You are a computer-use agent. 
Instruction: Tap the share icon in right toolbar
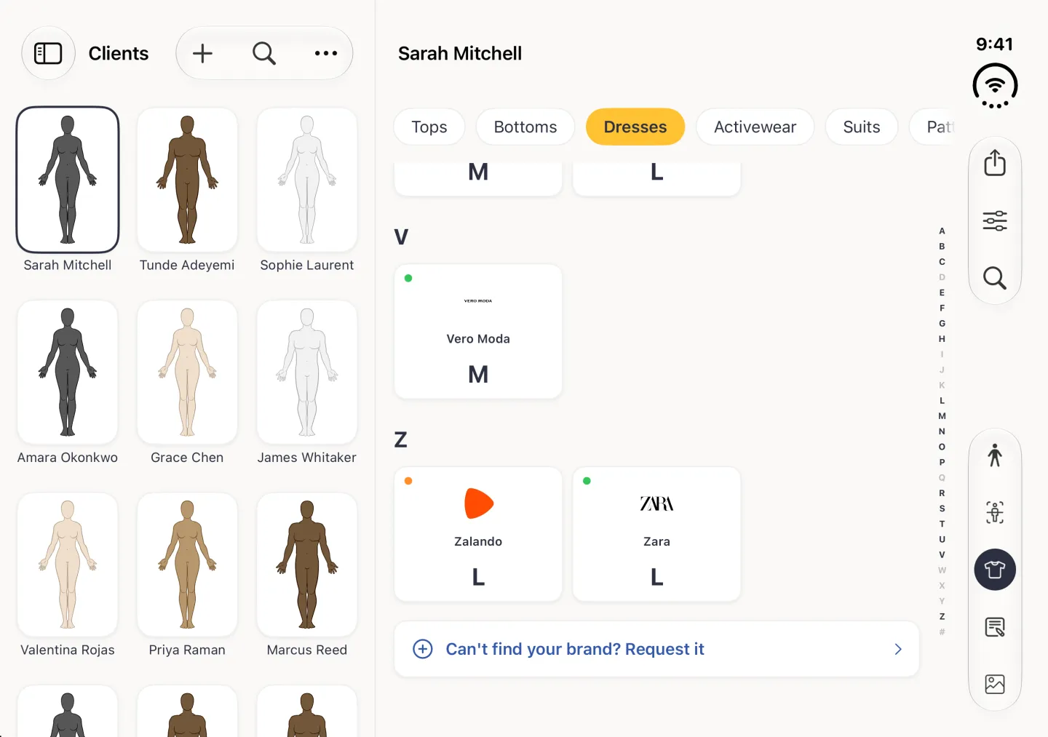(x=995, y=162)
